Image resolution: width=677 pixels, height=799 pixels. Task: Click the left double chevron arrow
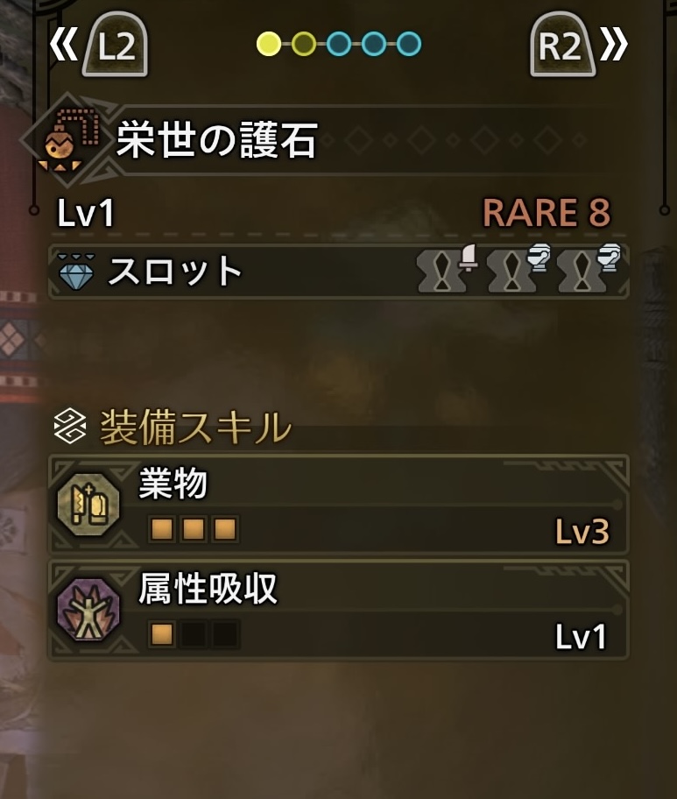(x=64, y=45)
